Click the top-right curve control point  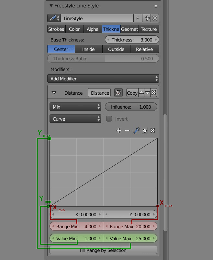157,138
